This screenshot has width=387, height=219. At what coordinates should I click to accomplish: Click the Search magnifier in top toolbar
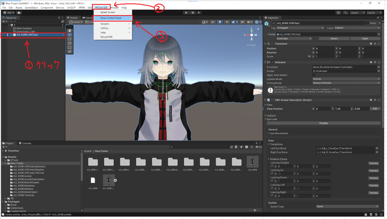[x=345, y=13]
